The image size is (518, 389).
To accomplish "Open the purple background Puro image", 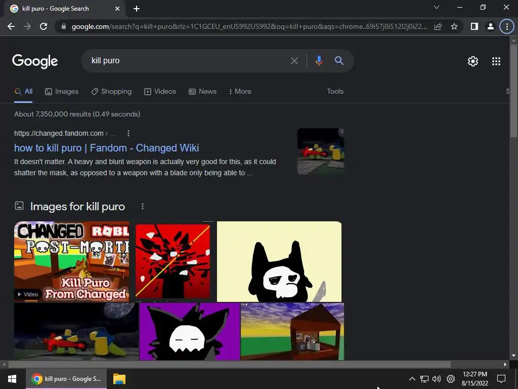I will 190,331.
